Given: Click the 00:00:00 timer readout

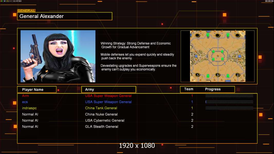Looking at the screenshot, I should 269,1.
